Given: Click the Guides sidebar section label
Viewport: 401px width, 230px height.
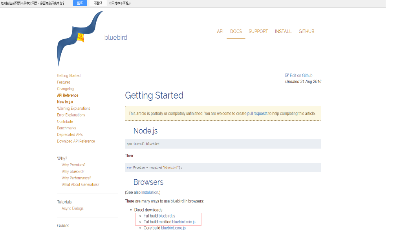Looking at the screenshot, I should [63, 226].
